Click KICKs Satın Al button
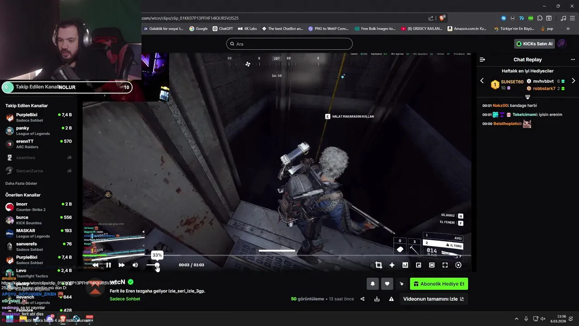The image size is (579, 326). tap(534, 44)
